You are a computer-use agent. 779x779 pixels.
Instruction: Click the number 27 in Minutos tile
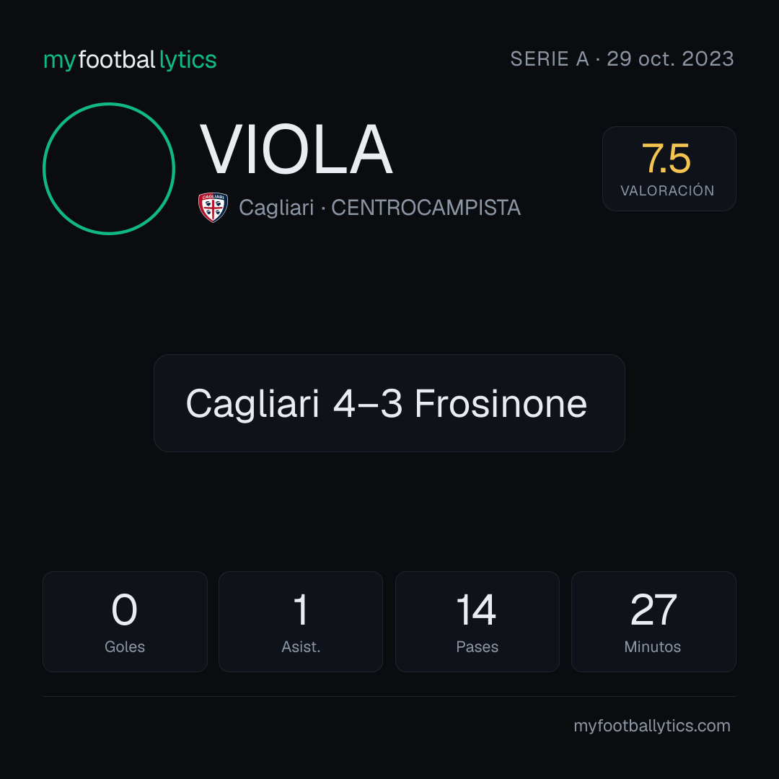point(653,609)
